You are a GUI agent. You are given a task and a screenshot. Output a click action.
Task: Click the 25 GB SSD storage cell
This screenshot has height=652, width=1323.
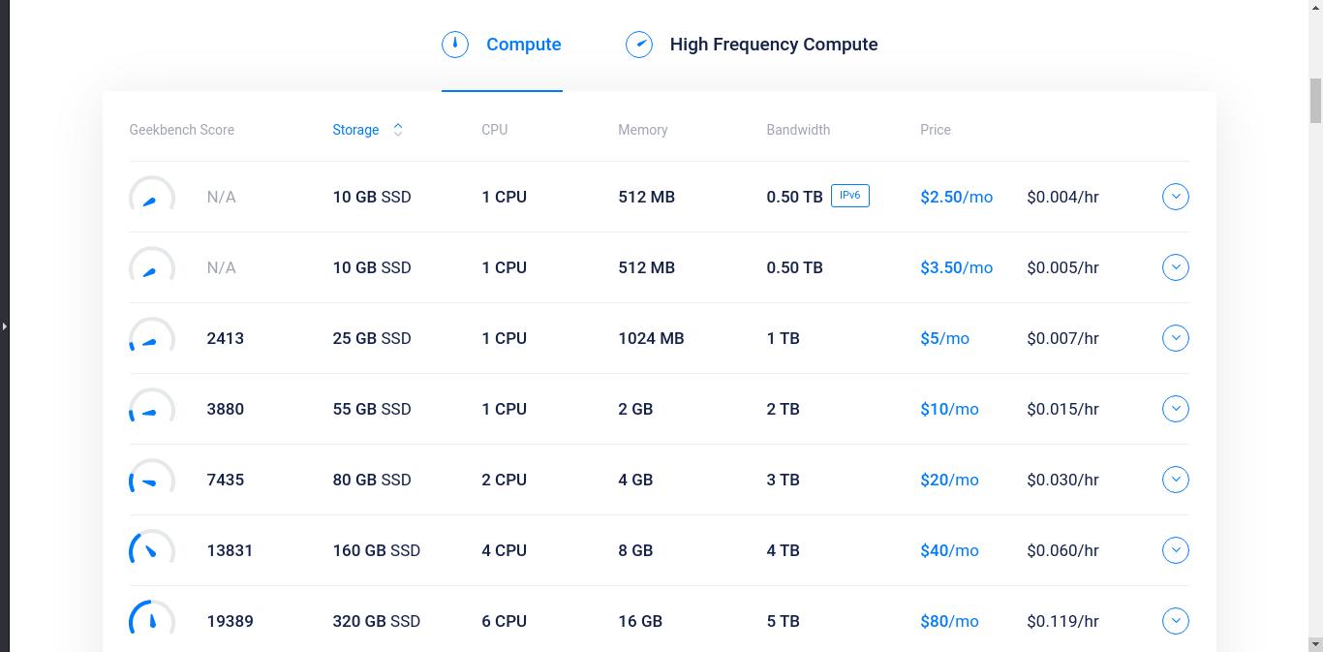[x=372, y=338]
